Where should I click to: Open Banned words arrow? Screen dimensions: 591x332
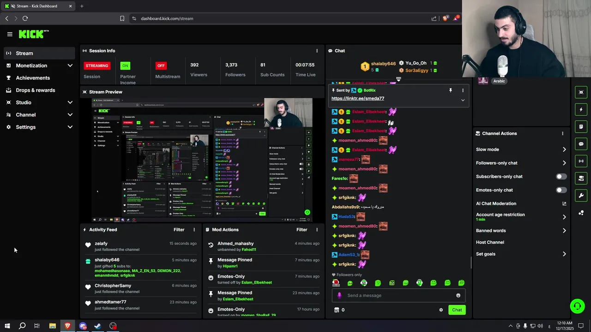(x=564, y=231)
